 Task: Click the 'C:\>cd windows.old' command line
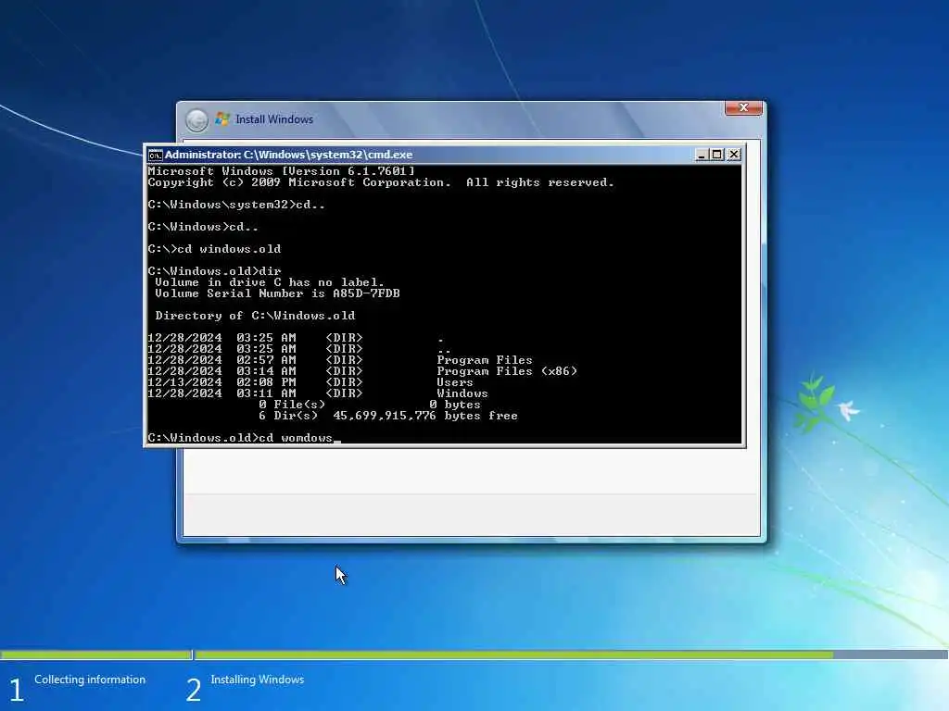click(x=214, y=249)
